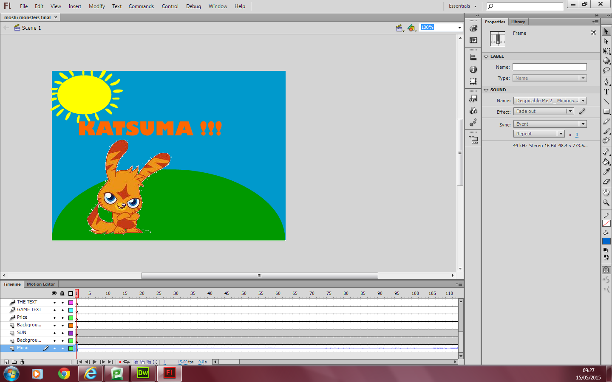612x382 pixels.
Task: Lock the Price layer
Action: point(62,318)
